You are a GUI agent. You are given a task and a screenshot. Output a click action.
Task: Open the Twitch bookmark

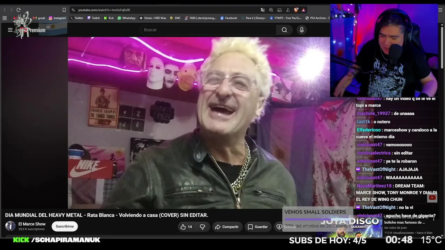click(x=94, y=18)
